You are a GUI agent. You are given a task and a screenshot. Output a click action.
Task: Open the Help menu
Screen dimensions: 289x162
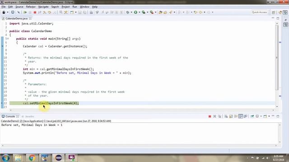tap(95, 7)
